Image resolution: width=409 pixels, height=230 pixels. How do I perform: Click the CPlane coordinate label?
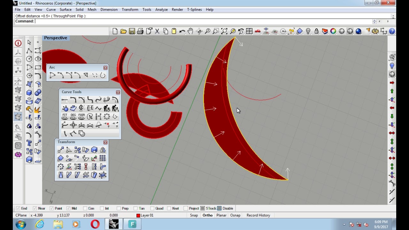point(21,215)
